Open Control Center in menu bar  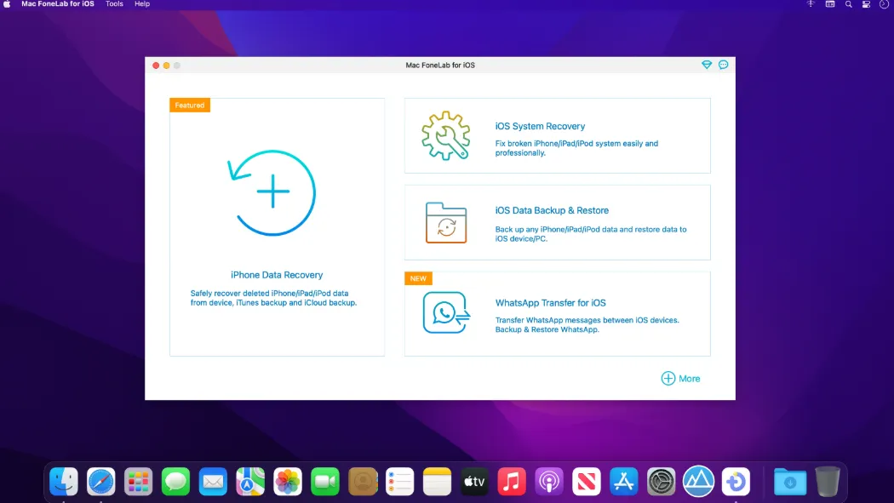tap(866, 4)
